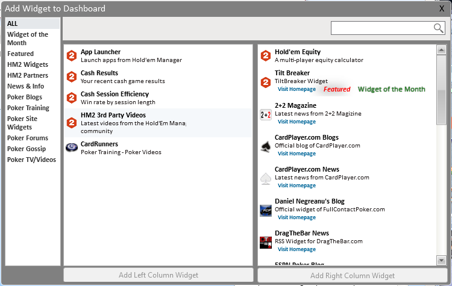Image resolution: width=452 pixels, height=286 pixels.
Task: Click the CardPlayer.com News spade icon
Action: [x=266, y=179]
